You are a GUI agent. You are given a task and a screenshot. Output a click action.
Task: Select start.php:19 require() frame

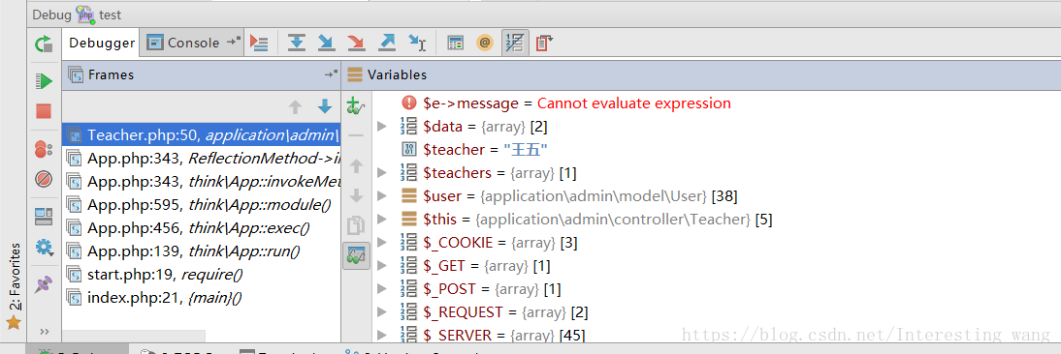201,274
